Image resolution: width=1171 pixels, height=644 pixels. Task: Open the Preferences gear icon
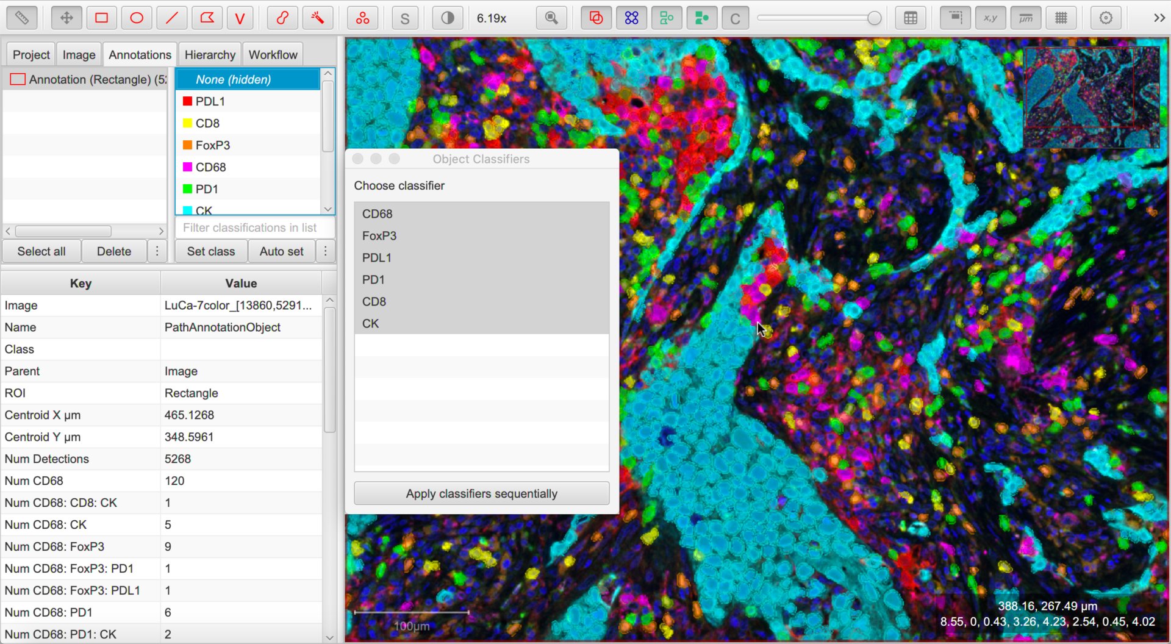click(x=1106, y=18)
